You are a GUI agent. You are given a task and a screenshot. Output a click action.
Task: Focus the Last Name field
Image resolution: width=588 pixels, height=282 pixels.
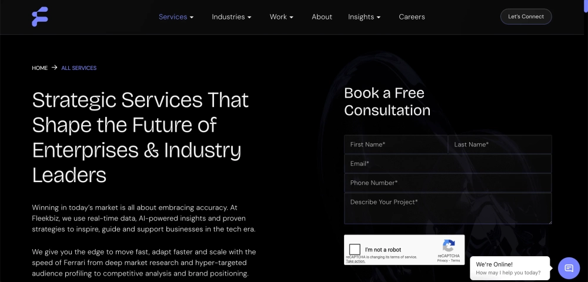[500, 145]
